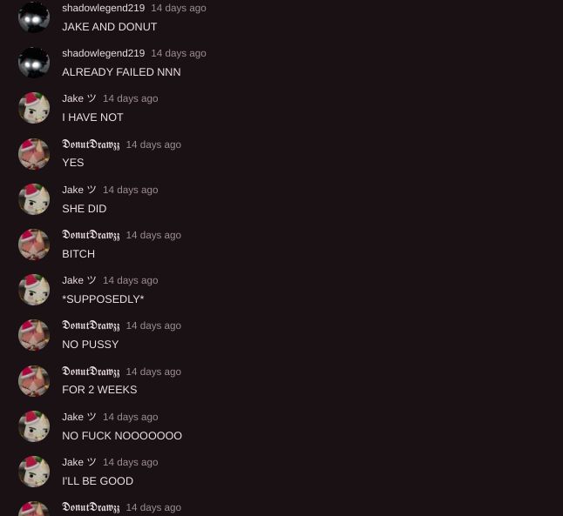The image size is (563, 516).
Task: Click the comment text ALREADY FAILED NNN
Action: coord(121,72)
